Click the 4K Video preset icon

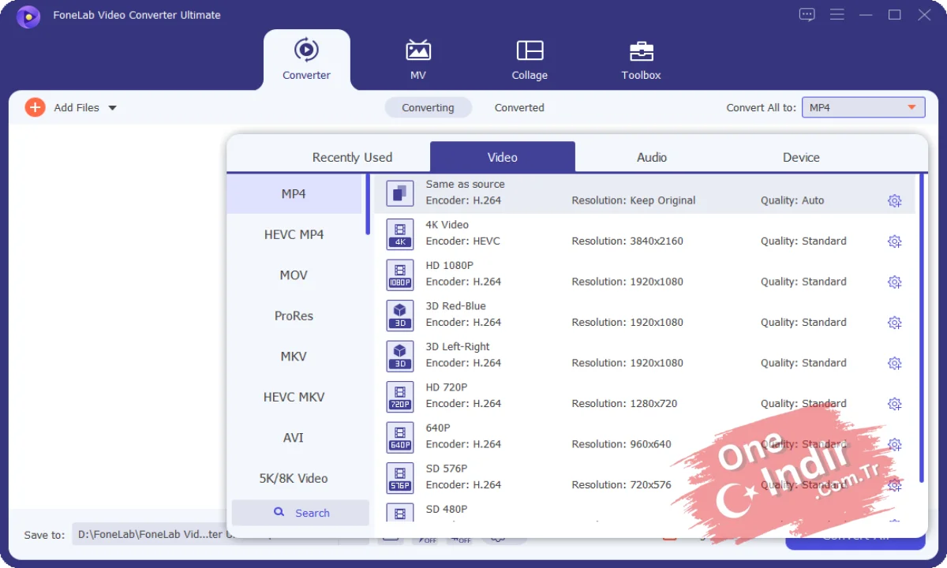[400, 234]
